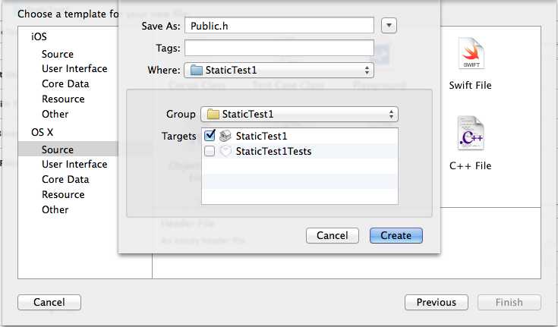Viewport: 558px width, 327px height.
Task: Click the Create button
Action: coord(396,235)
